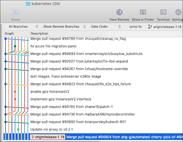Select commit 'implement gce InstancesV2 interface'
Viewport: 183px width, 142px height.
point(61,99)
